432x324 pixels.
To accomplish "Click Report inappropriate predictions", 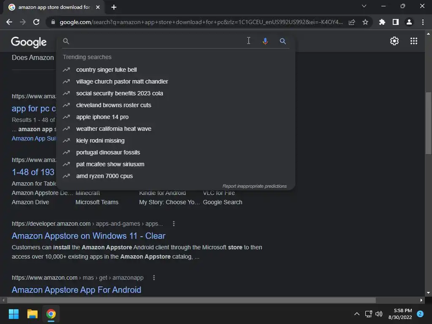I will point(254,186).
